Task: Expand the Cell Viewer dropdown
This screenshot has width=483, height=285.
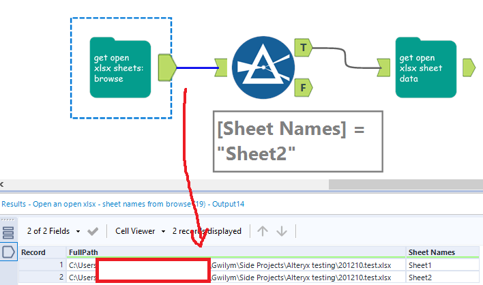Action: coord(141,231)
